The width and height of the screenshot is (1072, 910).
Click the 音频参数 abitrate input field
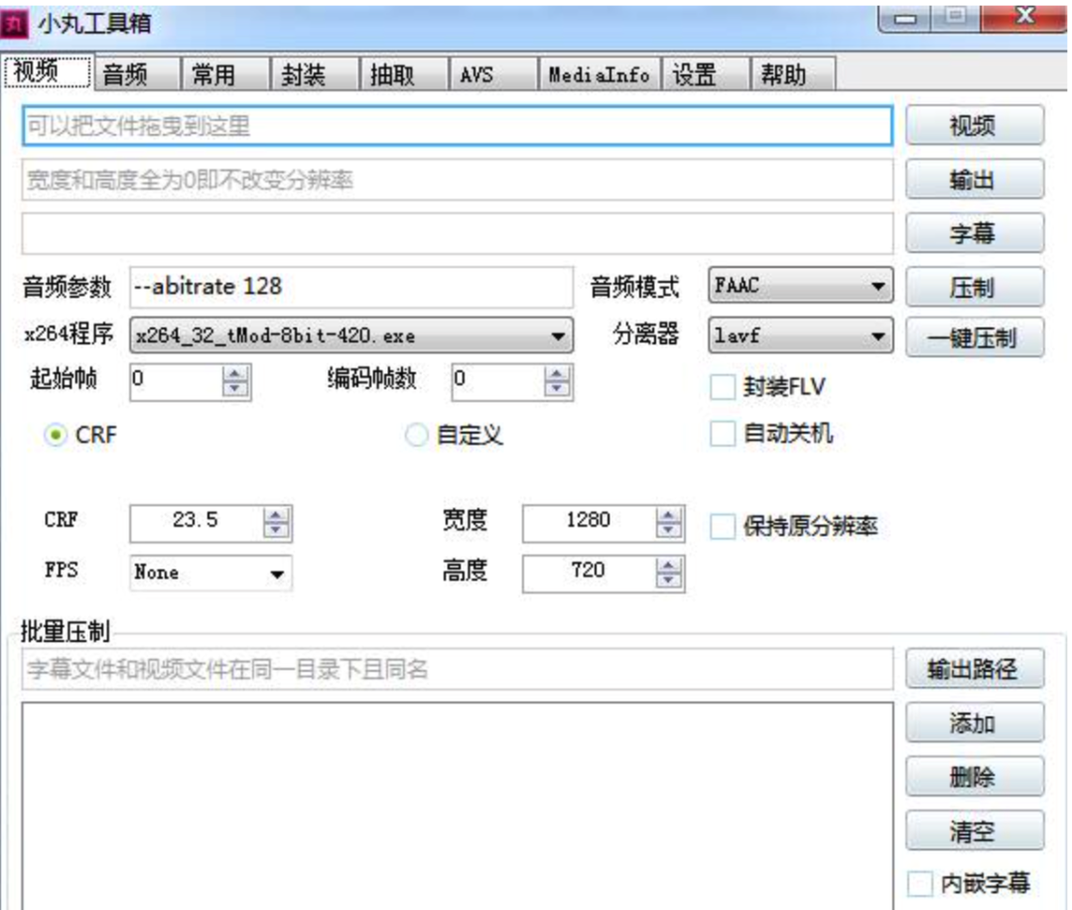(x=351, y=287)
